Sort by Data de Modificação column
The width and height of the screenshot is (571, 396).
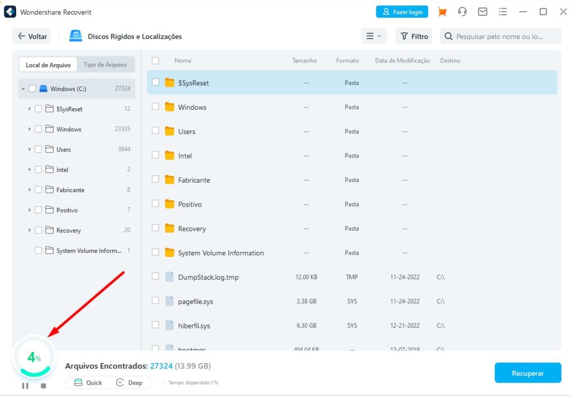click(x=403, y=60)
